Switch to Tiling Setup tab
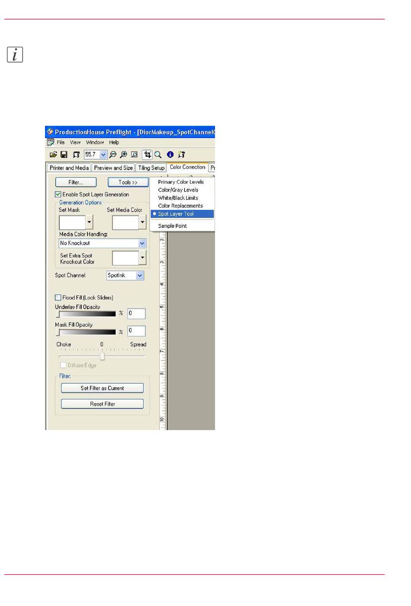The image size is (411, 606). click(151, 168)
